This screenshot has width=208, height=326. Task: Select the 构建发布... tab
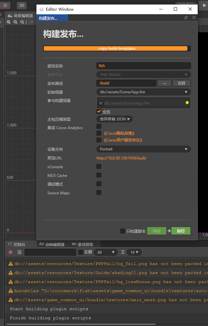(52, 18)
